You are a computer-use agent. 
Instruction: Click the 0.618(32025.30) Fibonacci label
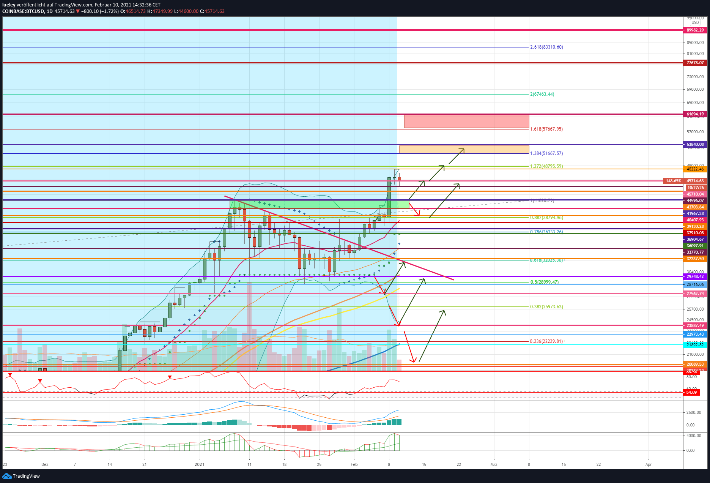click(x=546, y=260)
